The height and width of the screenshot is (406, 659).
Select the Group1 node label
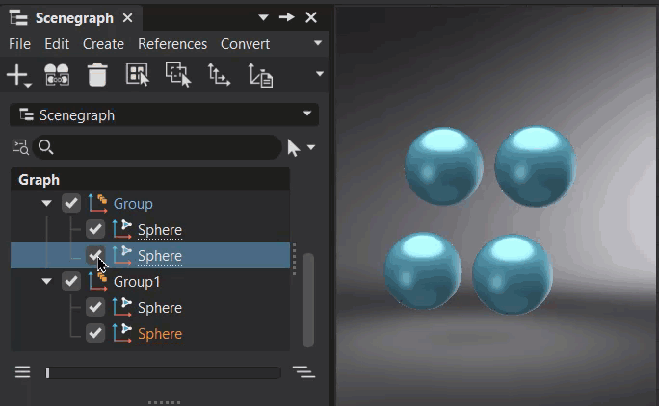coord(137,281)
